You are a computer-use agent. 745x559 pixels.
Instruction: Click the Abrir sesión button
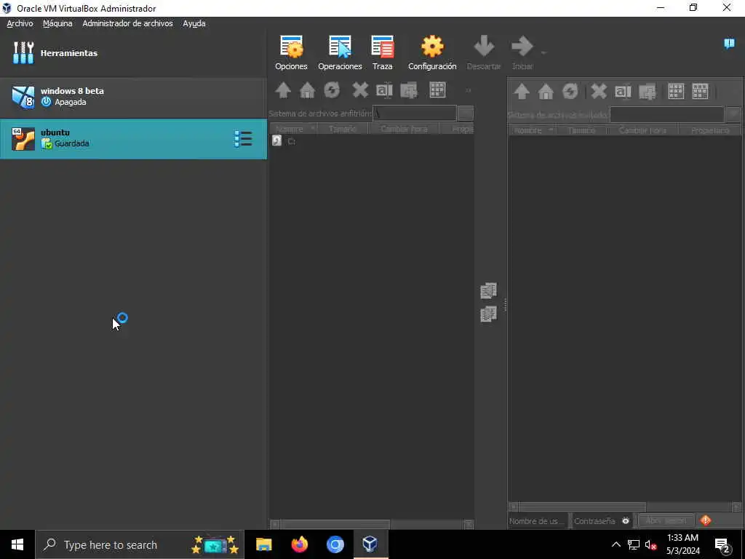[666, 521]
